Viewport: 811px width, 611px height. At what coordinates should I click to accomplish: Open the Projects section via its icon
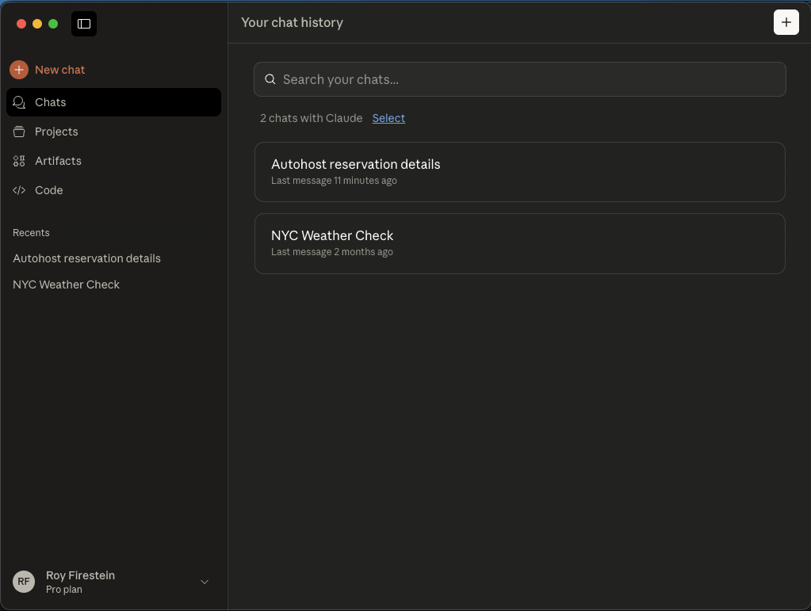(x=19, y=132)
